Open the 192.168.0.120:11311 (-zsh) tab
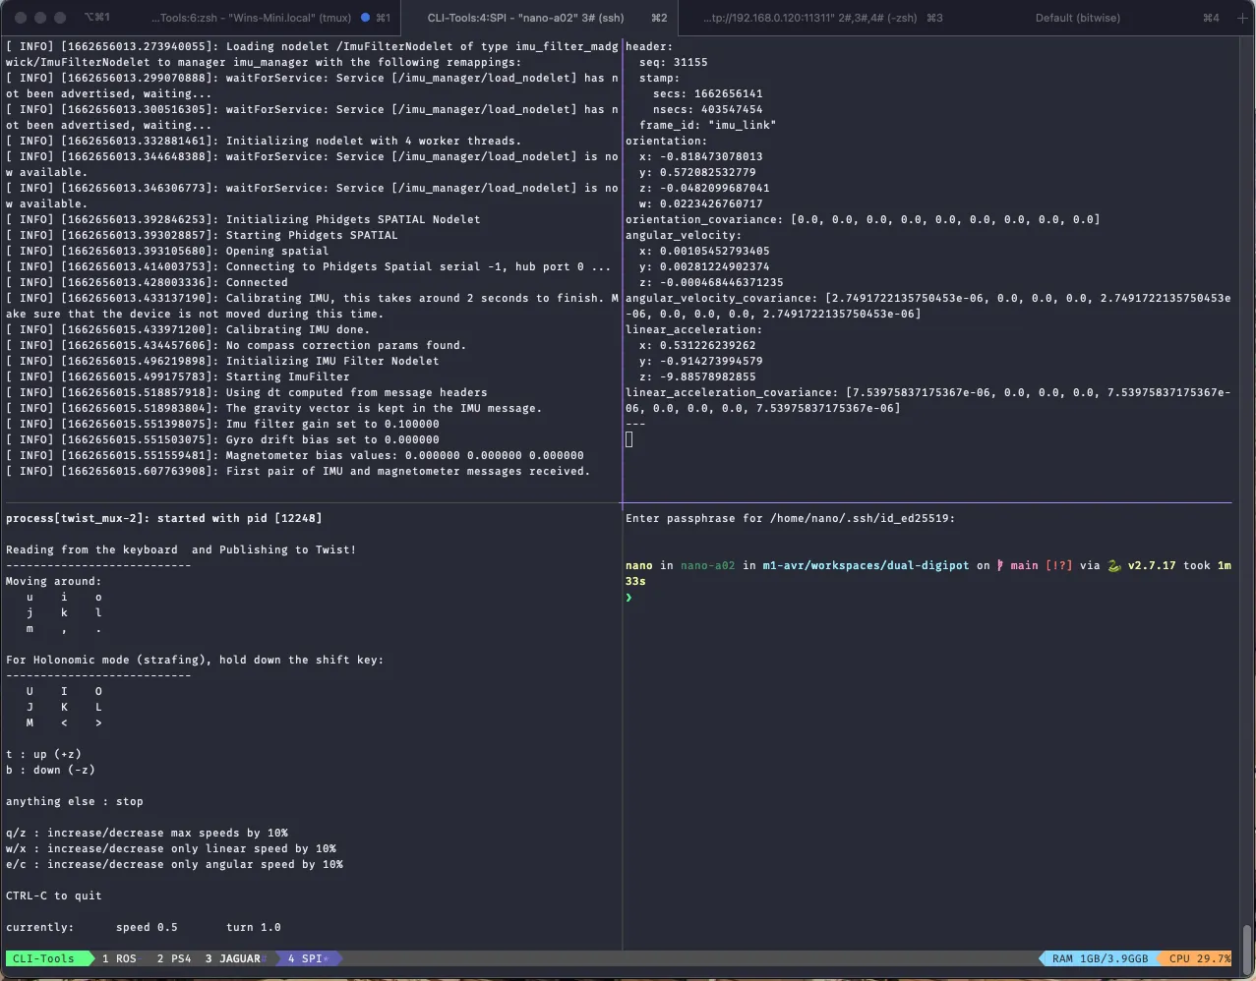Viewport: 1256px width, 981px height. coord(822,18)
